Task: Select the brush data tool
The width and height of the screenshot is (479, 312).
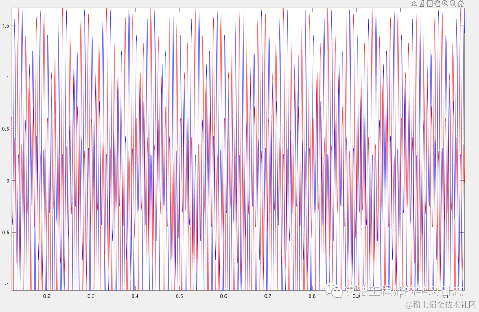Action: [x=422, y=4]
